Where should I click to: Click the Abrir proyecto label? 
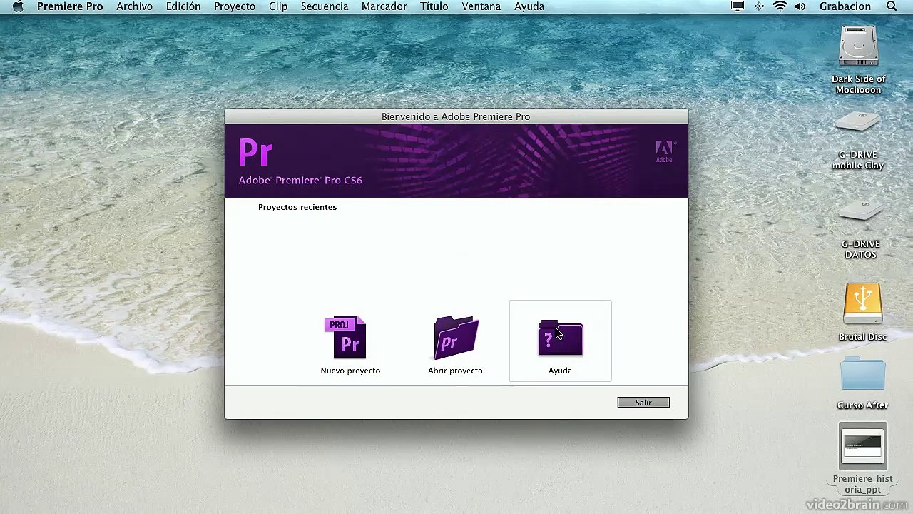[455, 371]
